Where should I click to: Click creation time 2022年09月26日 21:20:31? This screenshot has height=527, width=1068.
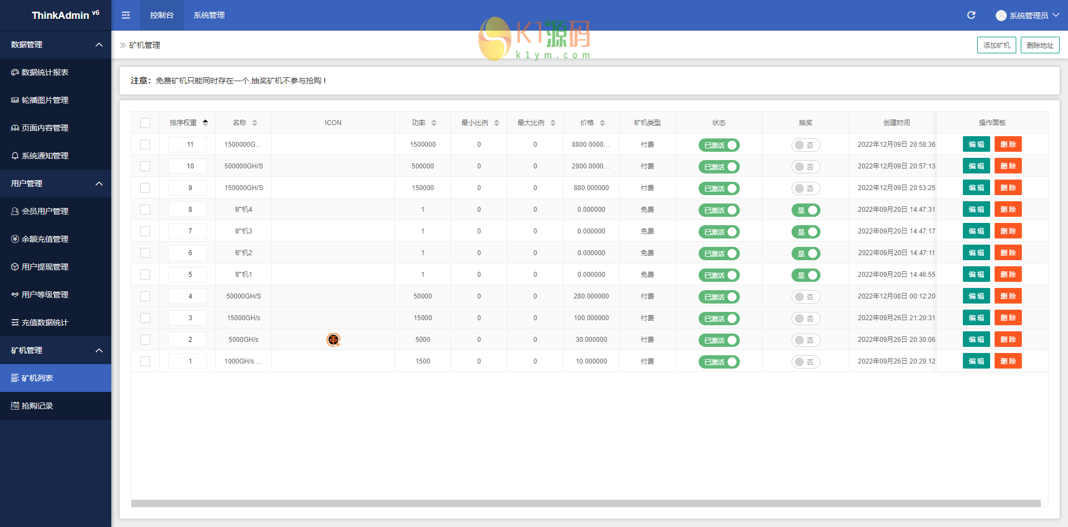[x=896, y=318]
